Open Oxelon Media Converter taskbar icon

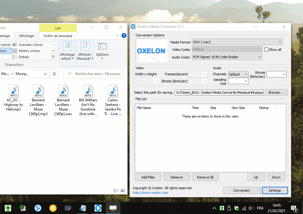pos(98,208)
